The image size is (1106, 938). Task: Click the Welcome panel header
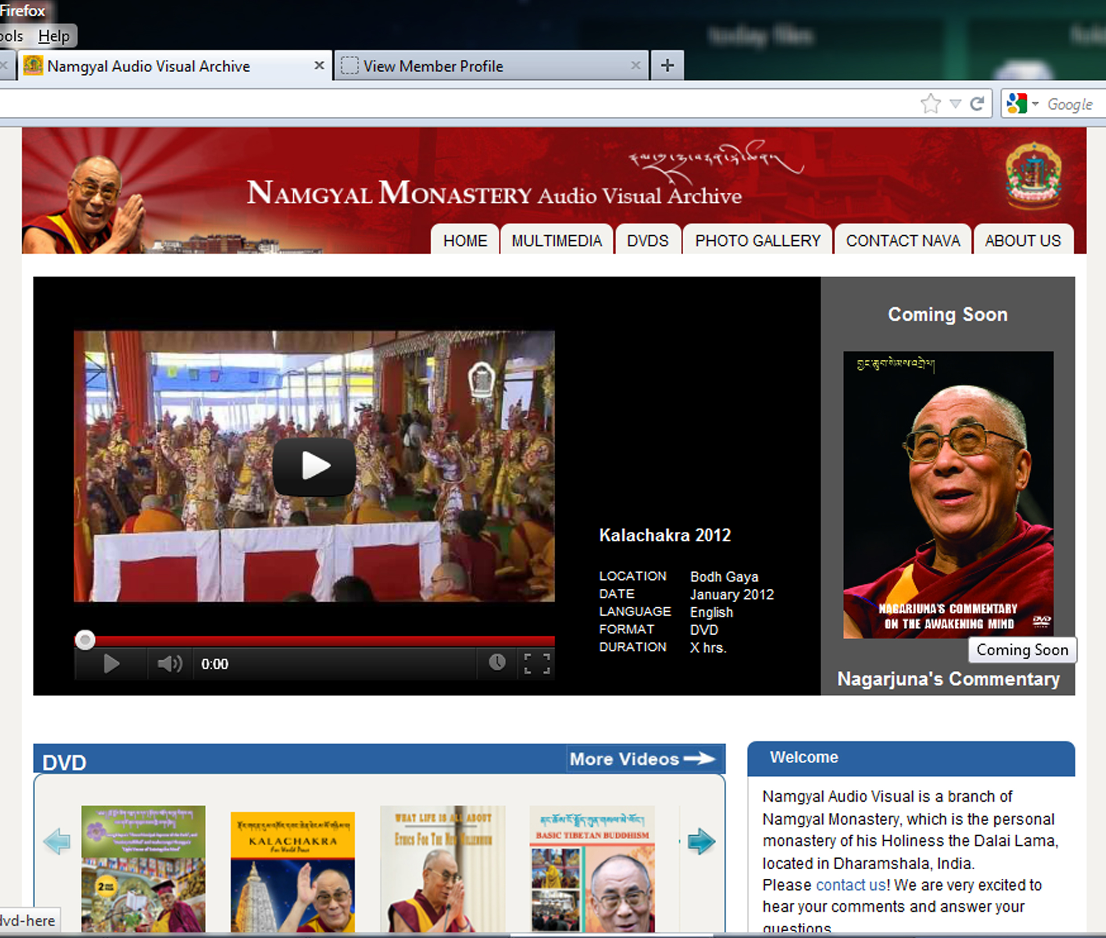(x=911, y=758)
